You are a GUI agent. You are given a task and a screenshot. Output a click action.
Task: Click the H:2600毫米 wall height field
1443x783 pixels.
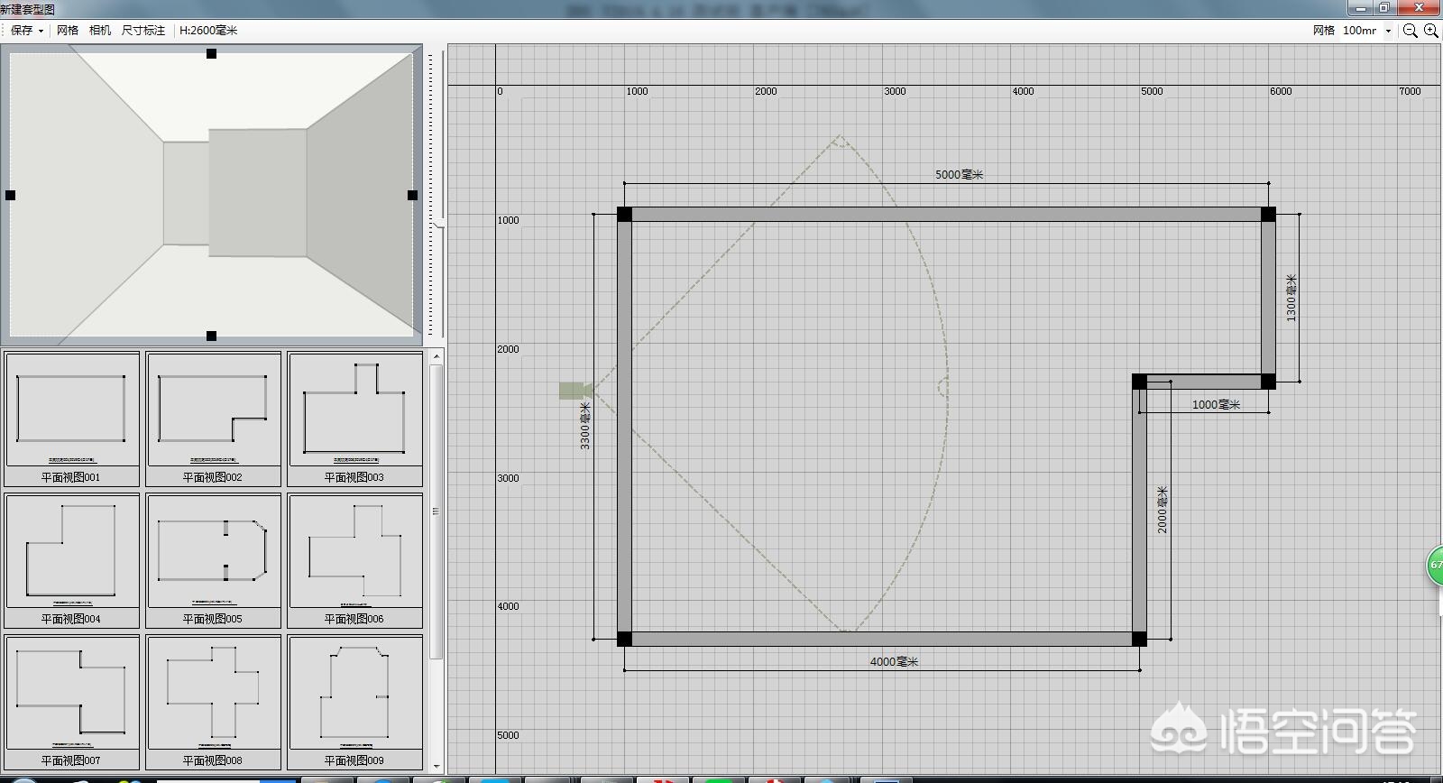tap(208, 31)
